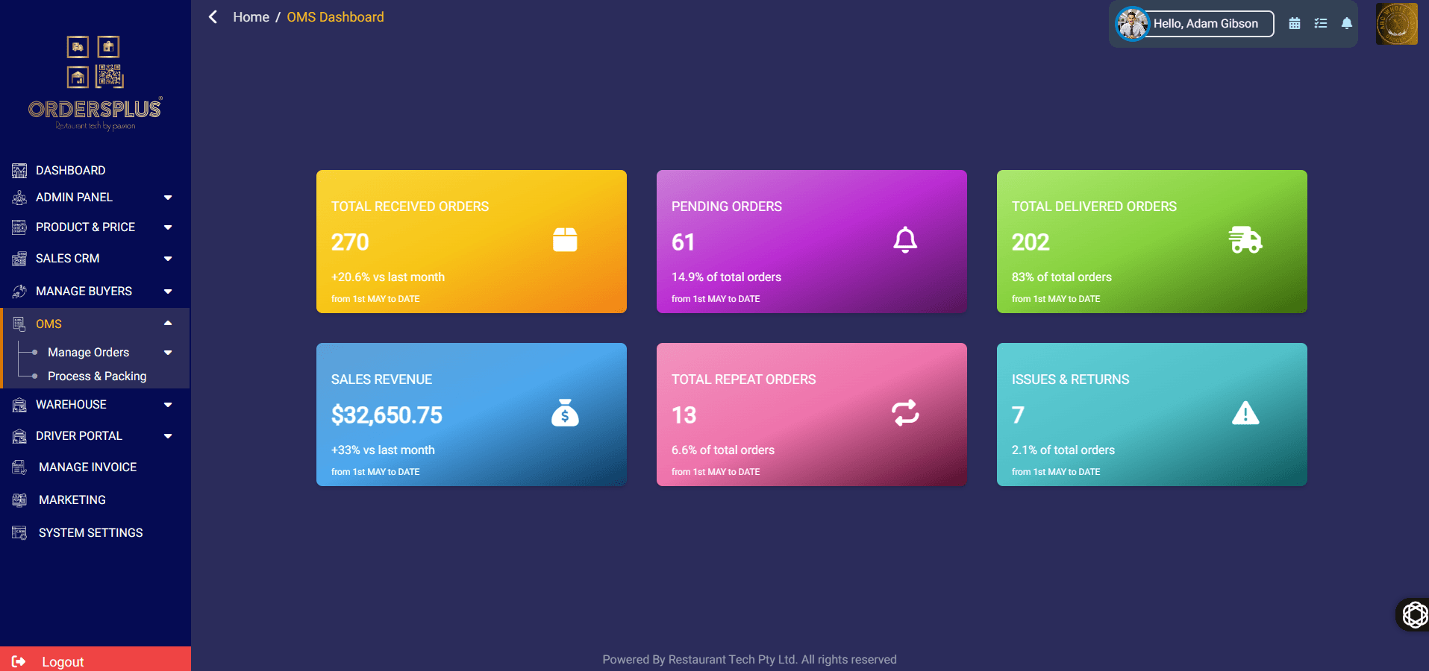Click the notification bell in header

[x=1347, y=24]
